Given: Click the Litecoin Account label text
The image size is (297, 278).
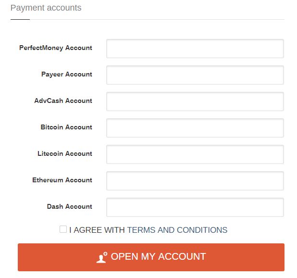Looking at the screenshot, I should click(65, 153).
